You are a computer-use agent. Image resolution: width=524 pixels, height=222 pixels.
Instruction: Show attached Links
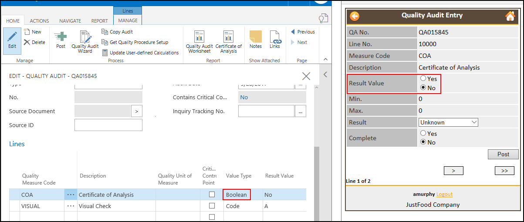pos(275,40)
